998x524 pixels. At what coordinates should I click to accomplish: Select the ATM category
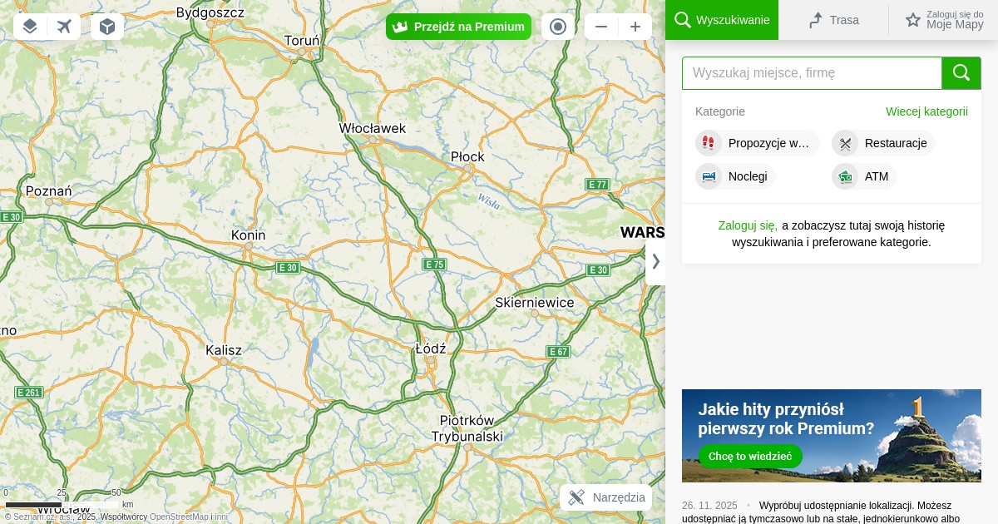tap(864, 176)
